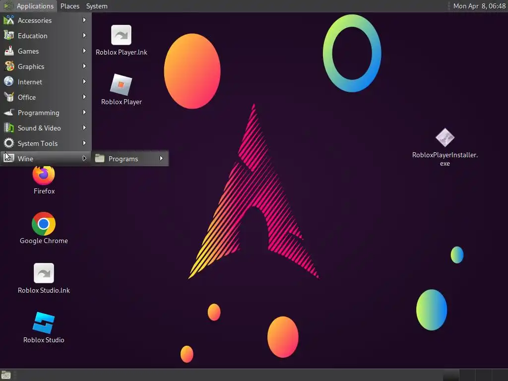Expand the Games submenu arrow
The width and height of the screenshot is (508, 381).
(84, 51)
